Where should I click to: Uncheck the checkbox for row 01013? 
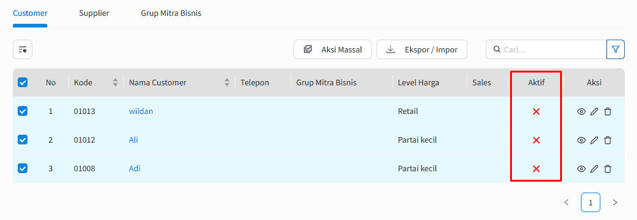tap(23, 111)
